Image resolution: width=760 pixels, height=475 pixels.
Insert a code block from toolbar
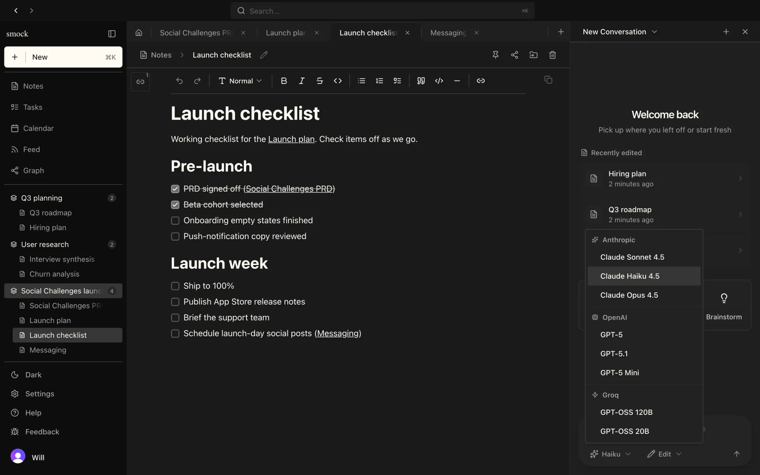tap(439, 81)
